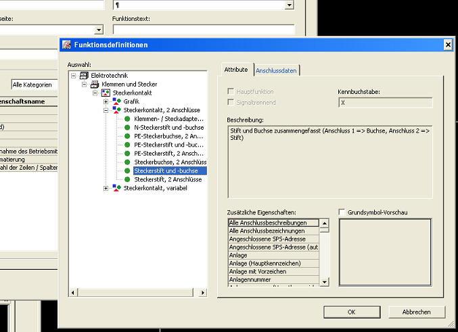The height and width of the screenshot is (332, 458).
Task: Confirm with the OK button
Action: click(x=352, y=312)
